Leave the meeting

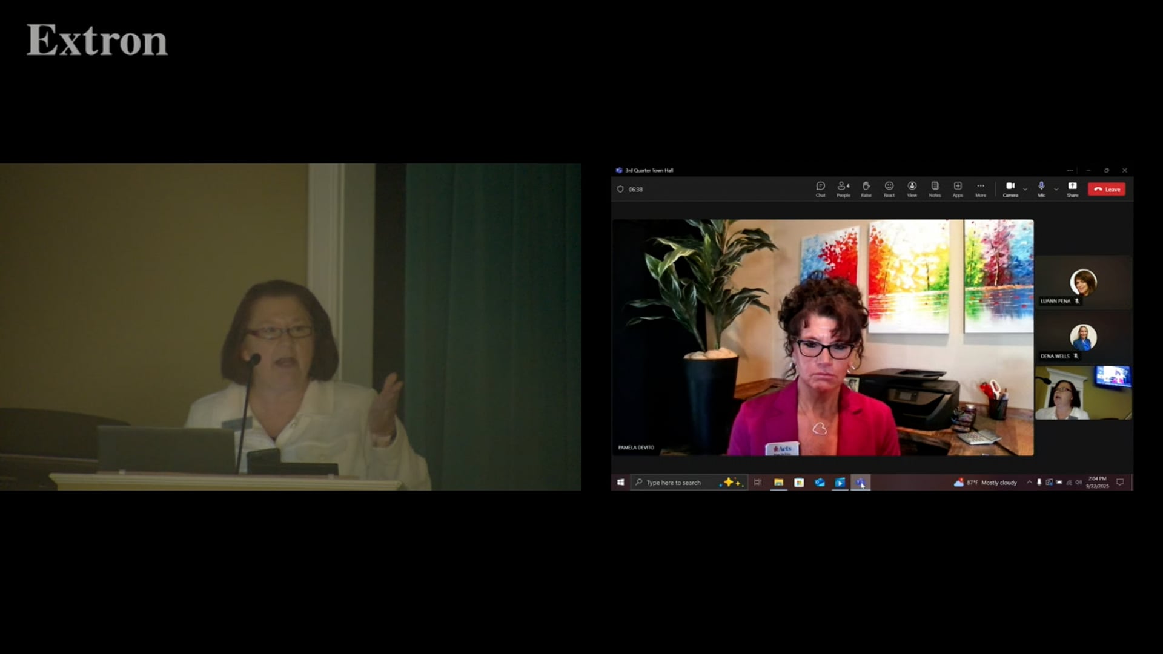pyautogui.click(x=1107, y=189)
